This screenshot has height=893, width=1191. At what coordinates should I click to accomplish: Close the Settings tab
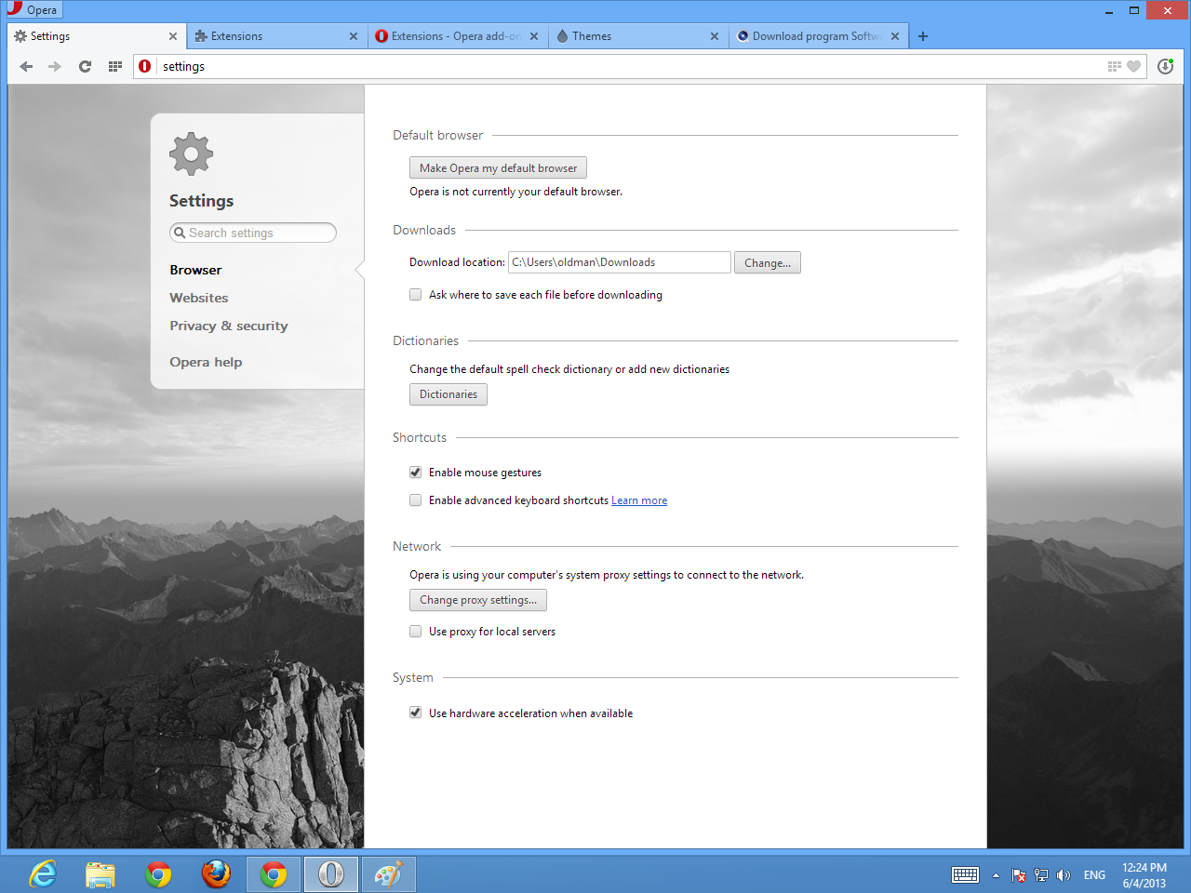[x=173, y=36]
